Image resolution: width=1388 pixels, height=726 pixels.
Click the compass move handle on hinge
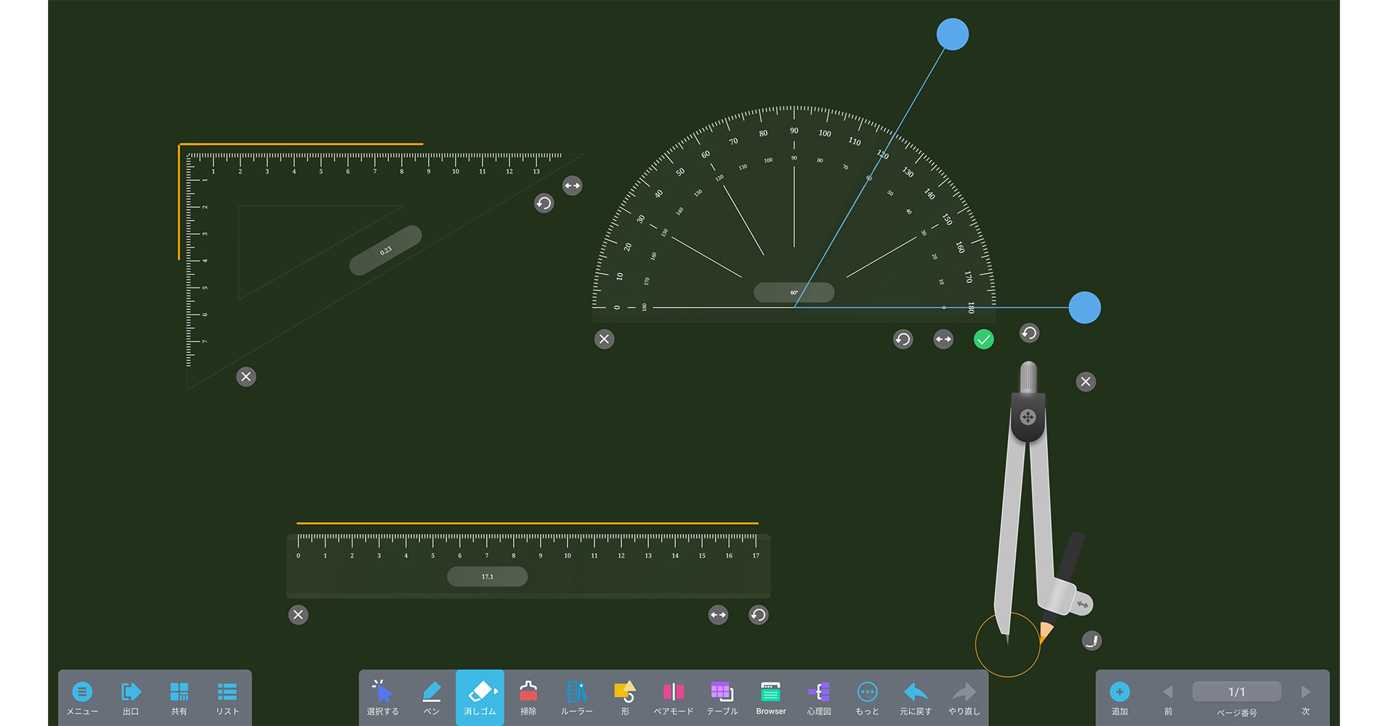[1028, 417]
